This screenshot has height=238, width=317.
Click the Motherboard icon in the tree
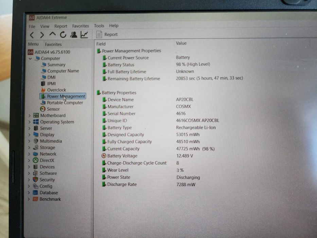36,115
